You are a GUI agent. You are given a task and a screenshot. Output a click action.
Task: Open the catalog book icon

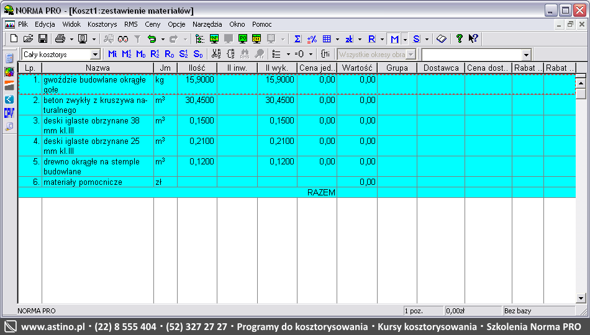[x=442, y=38]
